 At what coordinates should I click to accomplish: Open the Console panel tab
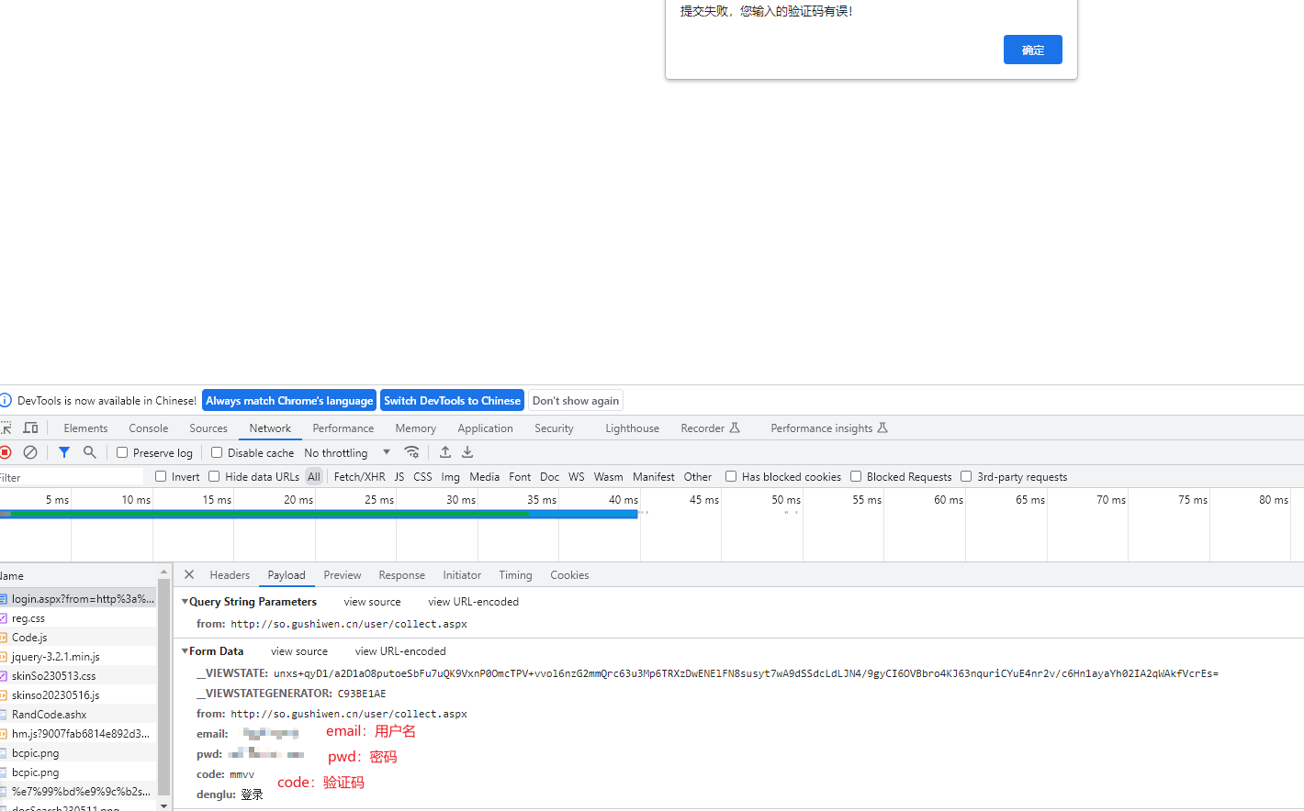point(149,428)
